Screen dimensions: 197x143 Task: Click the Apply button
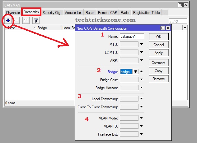coord(158,53)
